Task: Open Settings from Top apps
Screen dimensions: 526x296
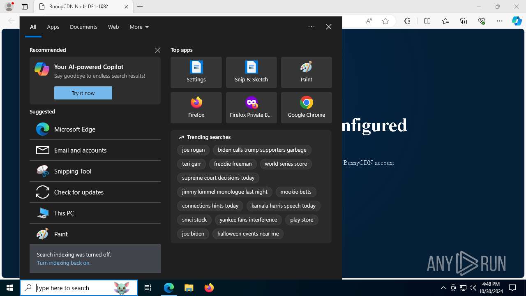Action: [196, 72]
